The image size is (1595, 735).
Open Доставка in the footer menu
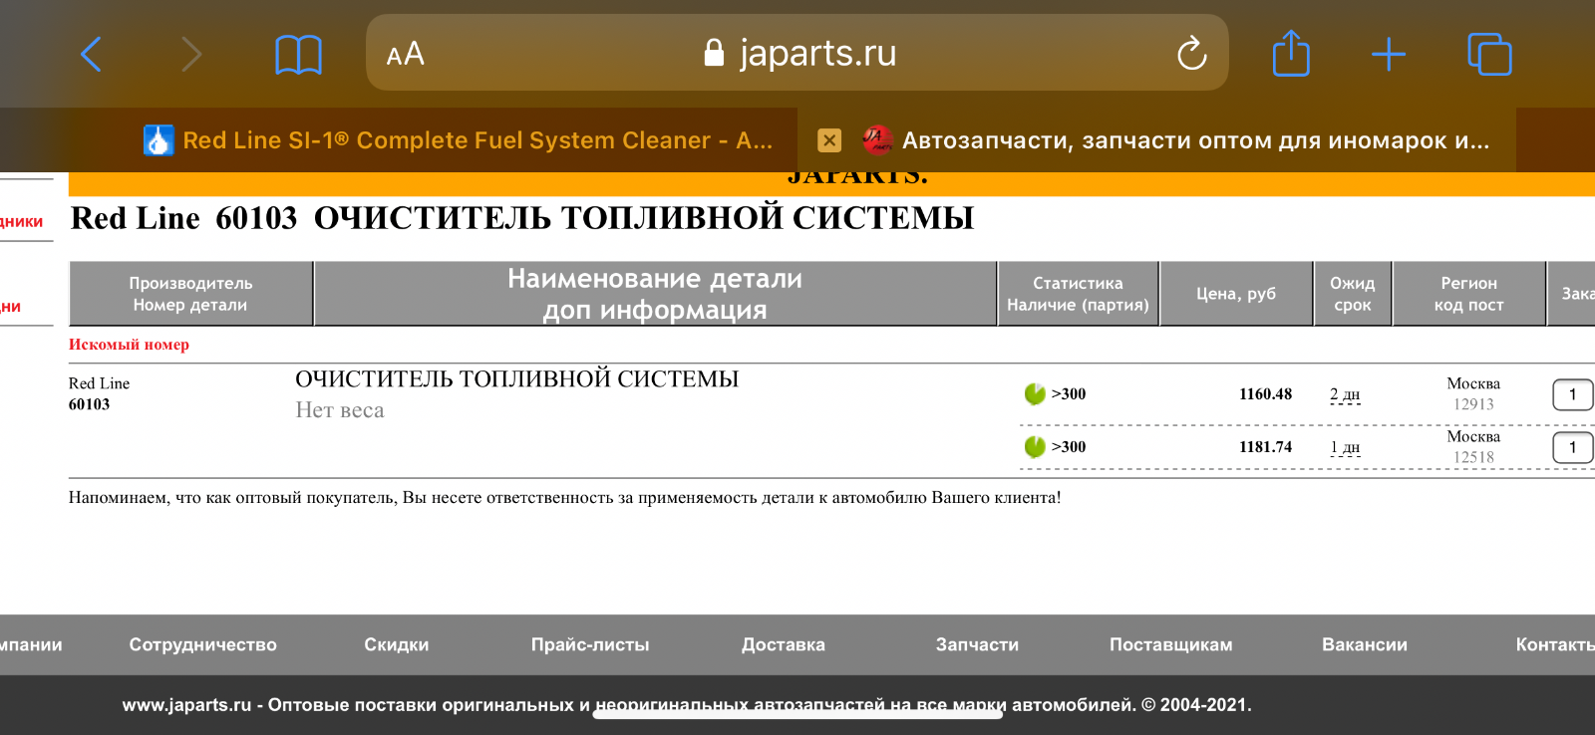pos(784,644)
